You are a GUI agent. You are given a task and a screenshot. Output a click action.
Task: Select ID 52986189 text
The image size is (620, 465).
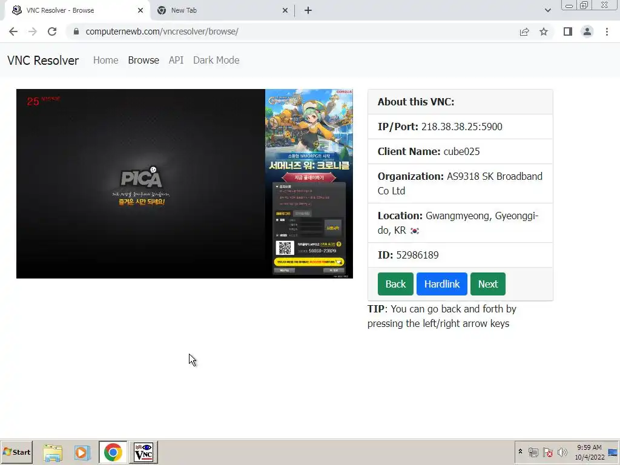[x=408, y=255]
